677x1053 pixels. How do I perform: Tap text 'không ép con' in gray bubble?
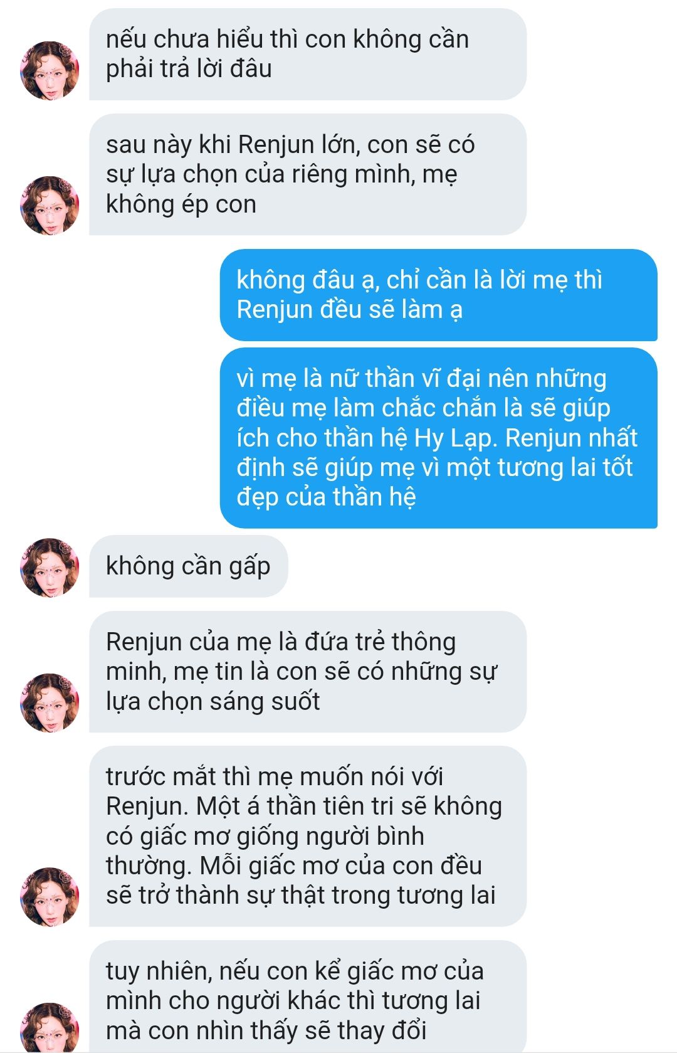[181, 204]
